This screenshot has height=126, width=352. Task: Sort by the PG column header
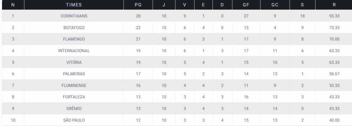[x=138, y=5]
